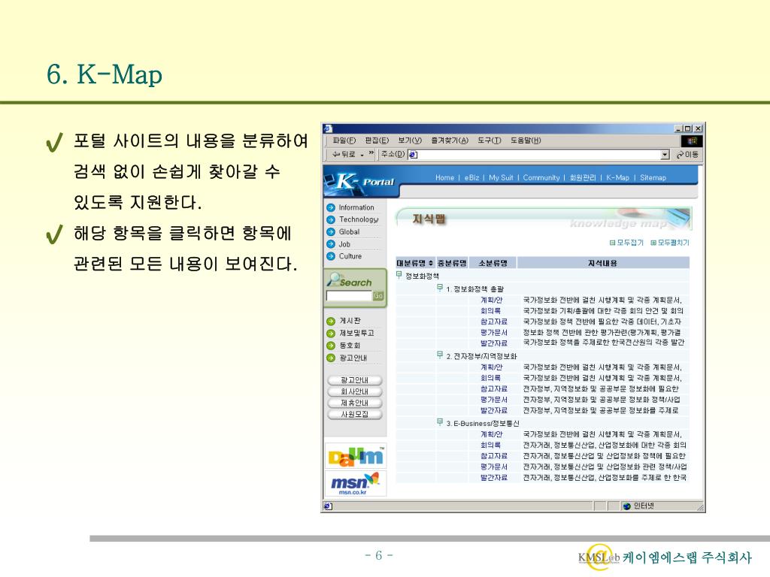Open the address bar dropdown
770x577 pixels.
(665, 155)
